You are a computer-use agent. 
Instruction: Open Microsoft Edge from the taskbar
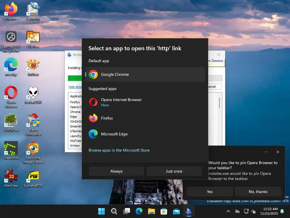(139, 211)
